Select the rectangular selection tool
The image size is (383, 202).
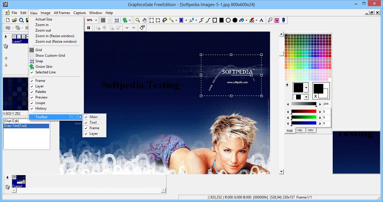pos(151,20)
